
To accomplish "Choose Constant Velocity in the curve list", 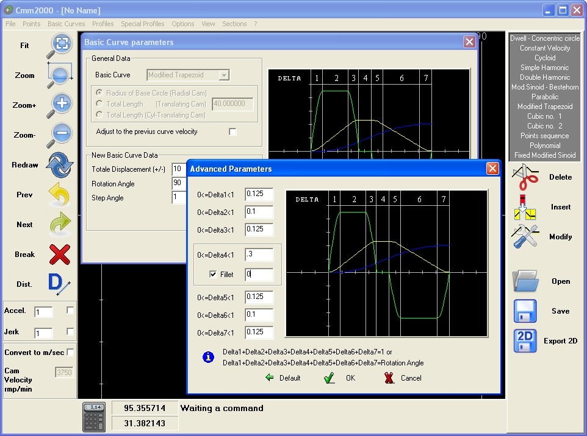I will coord(545,48).
